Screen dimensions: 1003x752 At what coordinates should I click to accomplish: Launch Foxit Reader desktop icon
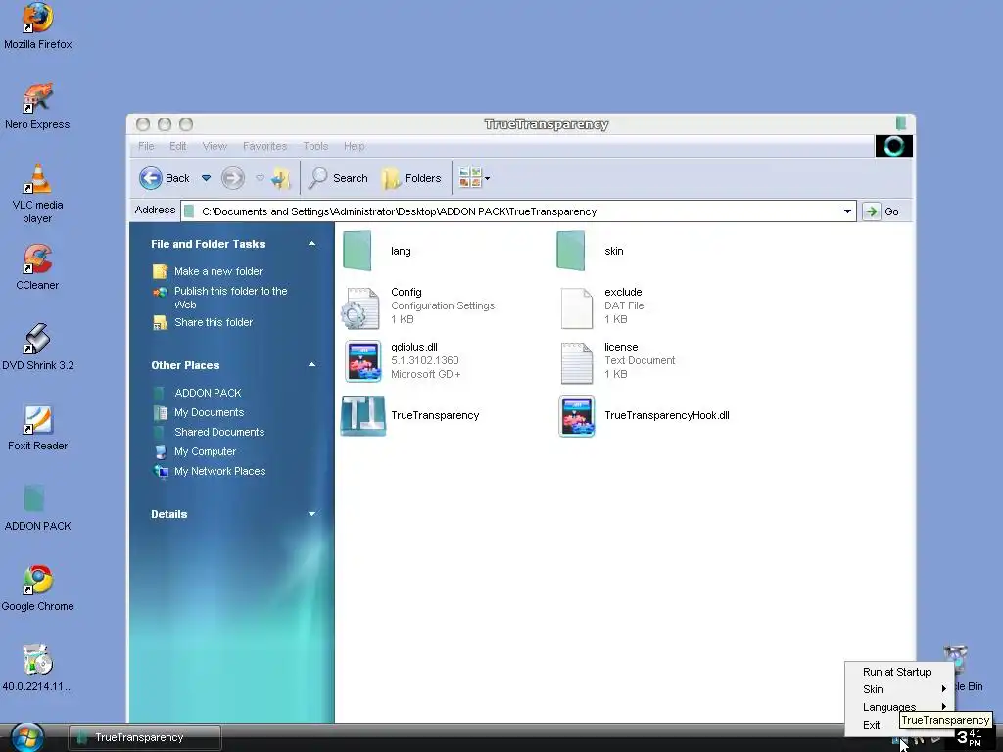pyautogui.click(x=37, y=427)
